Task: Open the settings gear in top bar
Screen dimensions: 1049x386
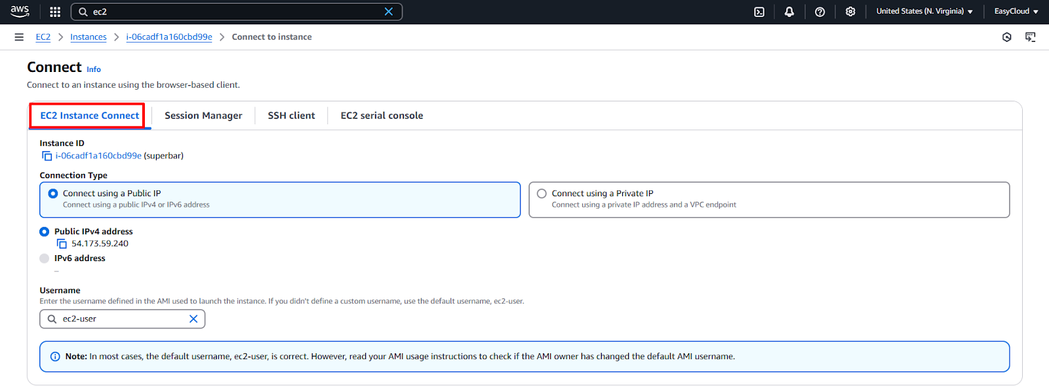Action: 850,12
